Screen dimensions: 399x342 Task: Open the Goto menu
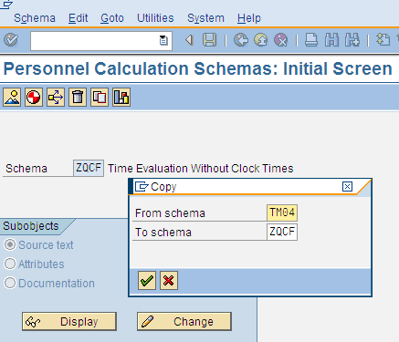pyautogui.click(x=112, y=18)
